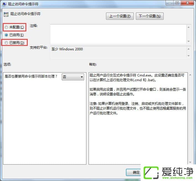Open the 否 script processing dropdown
The width and height of the screenshot is (196, 181).
click(x=73, y=77)
